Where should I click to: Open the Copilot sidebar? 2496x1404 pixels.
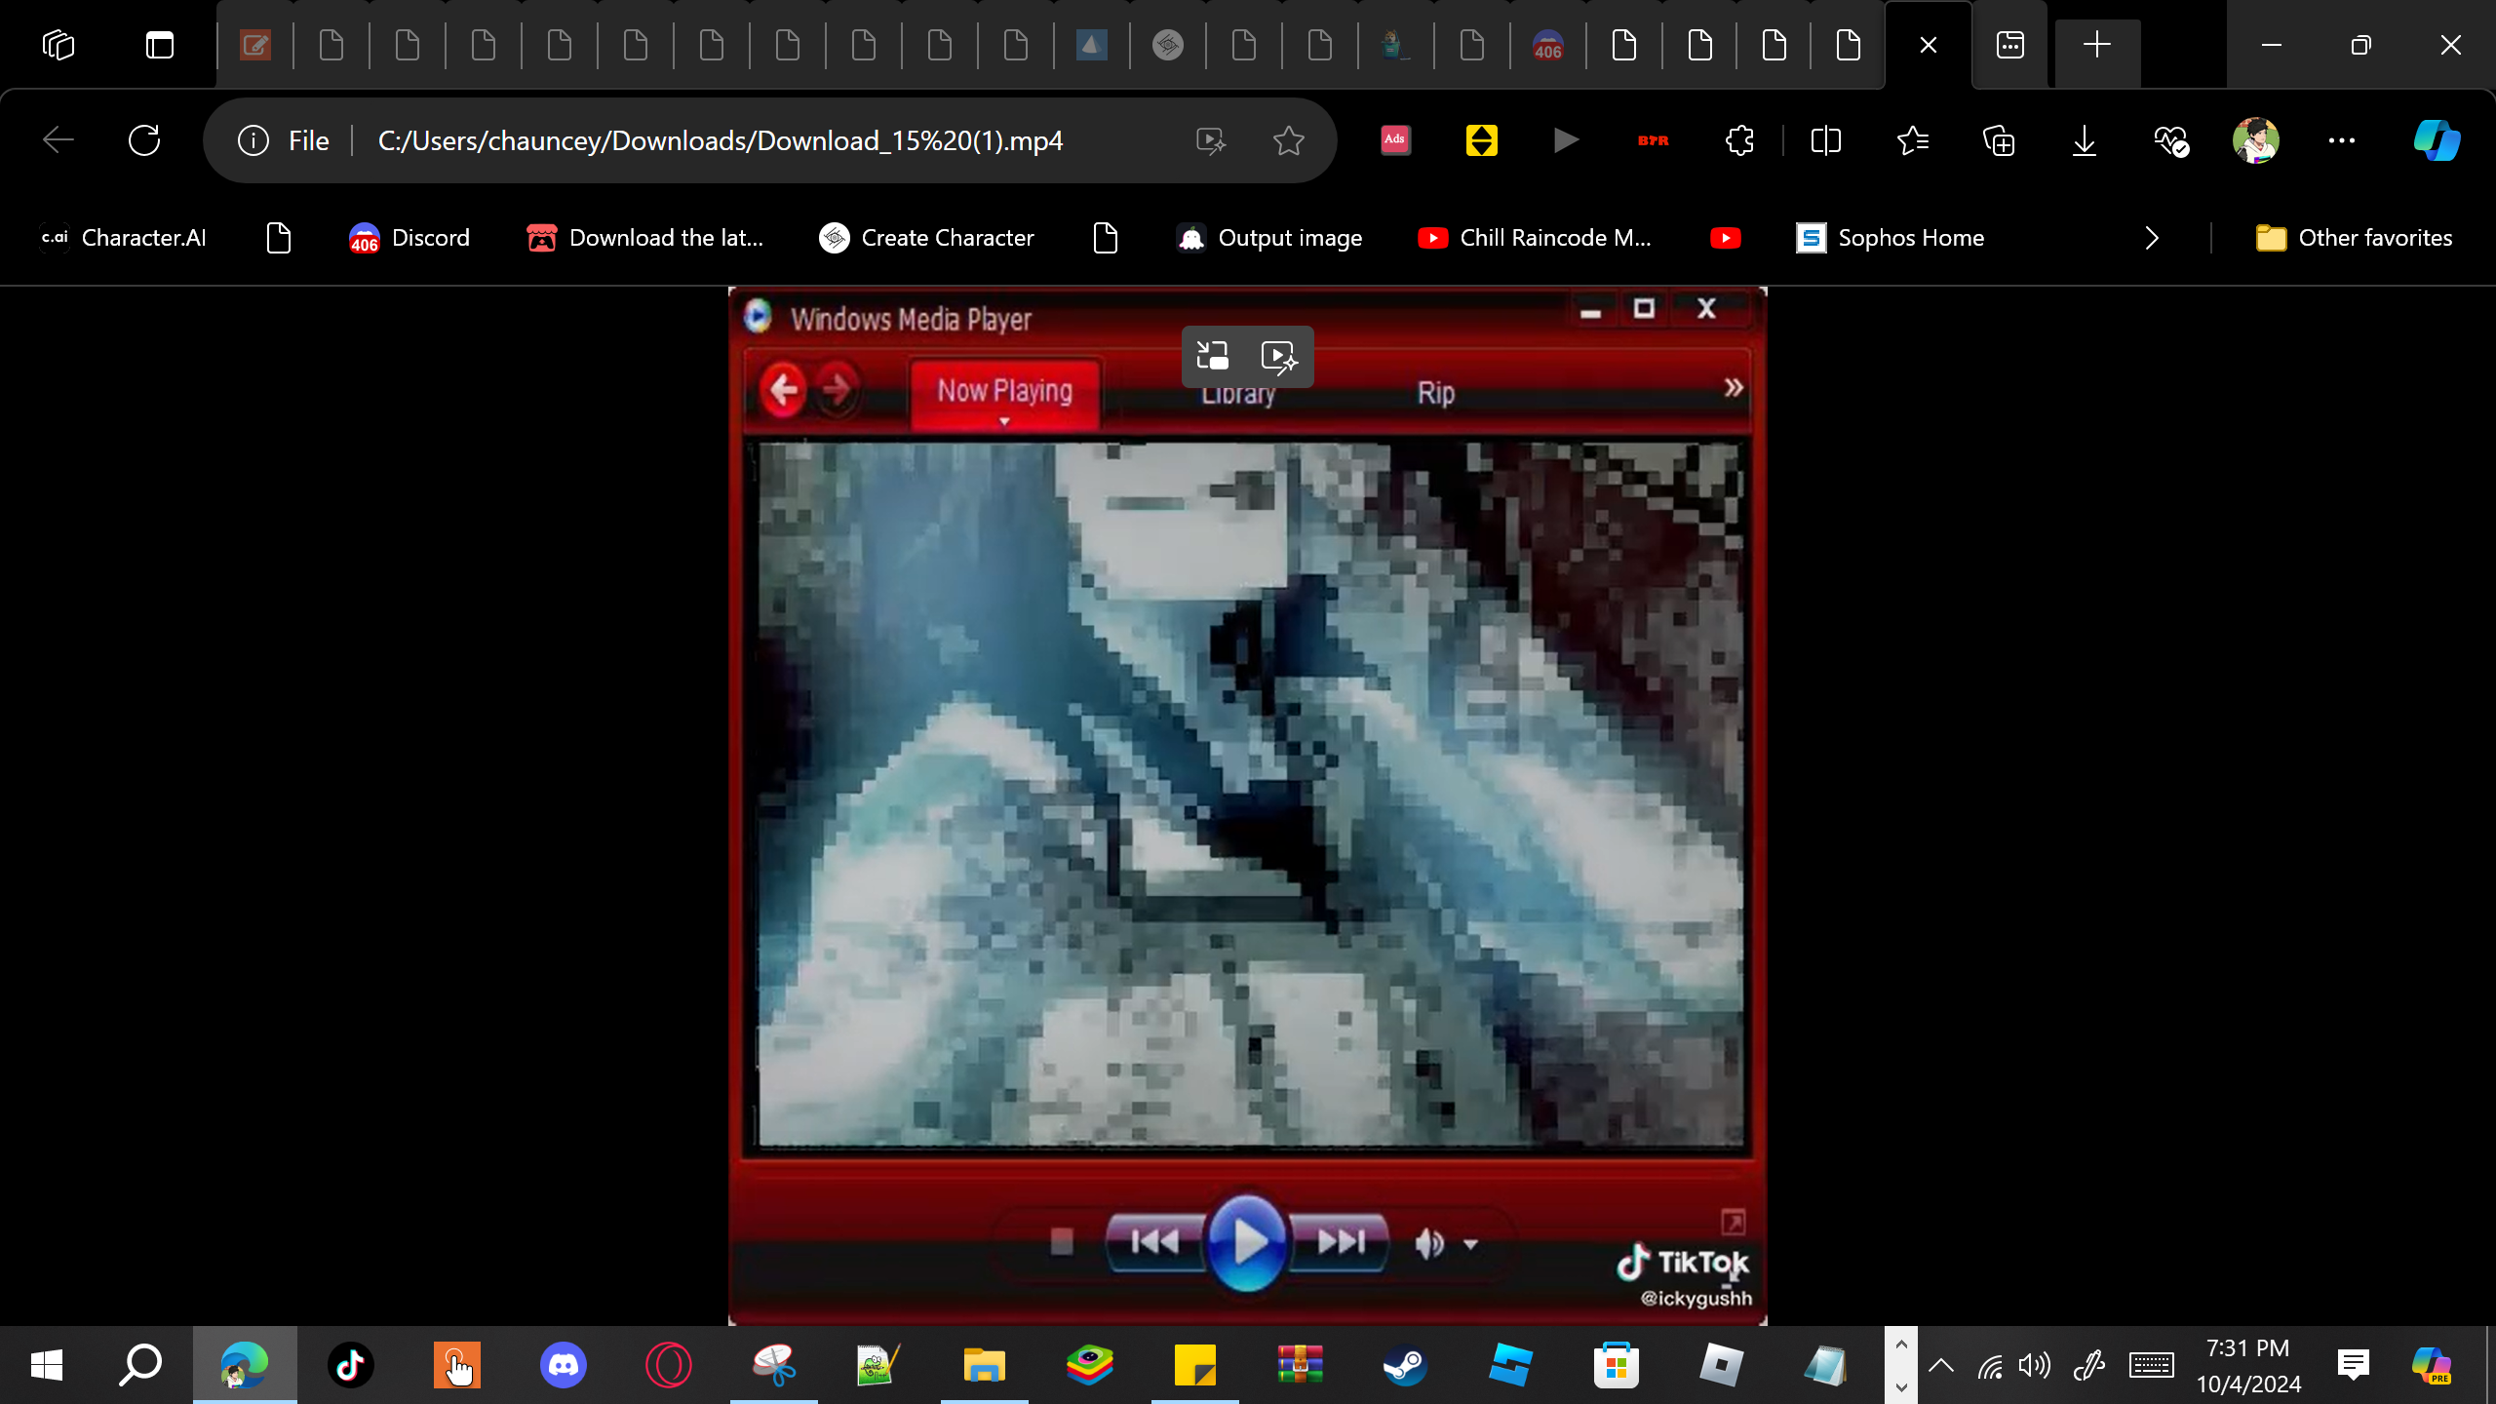(x=2437, y=140)
